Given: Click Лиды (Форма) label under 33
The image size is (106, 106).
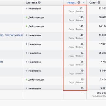Looking at the screenshot, I should [76, 56].
